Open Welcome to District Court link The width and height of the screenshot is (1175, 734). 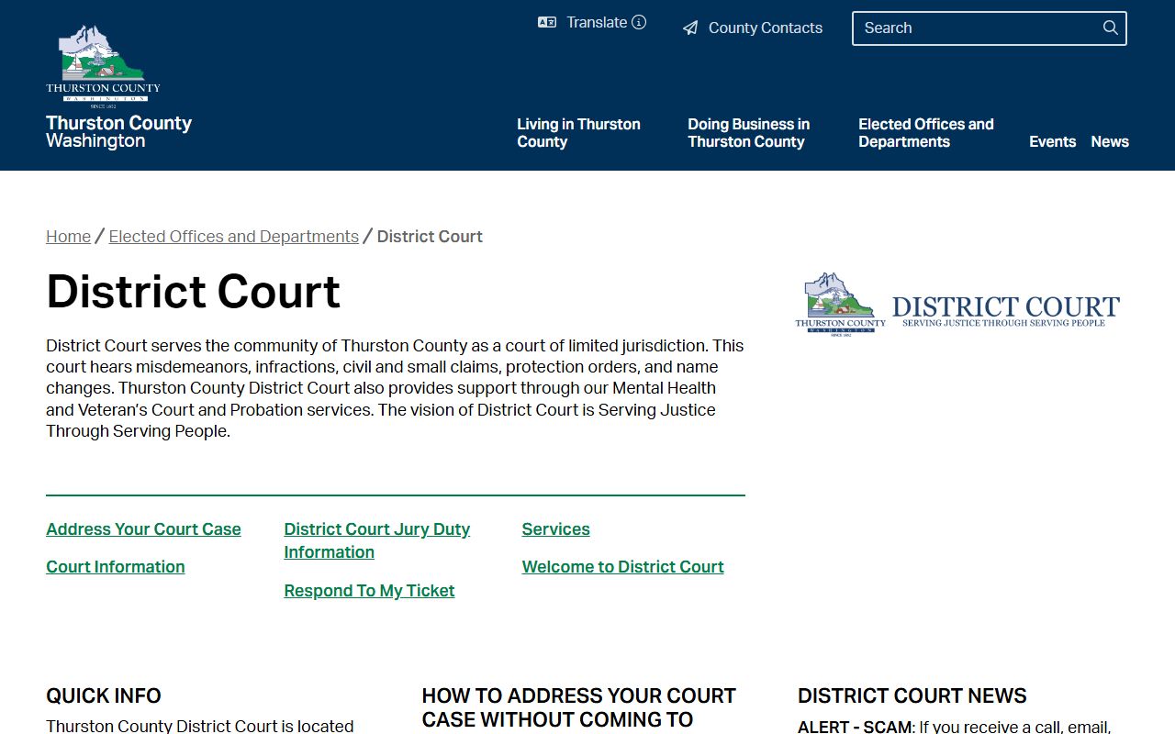pyautogui.click(x=622, y=567)
